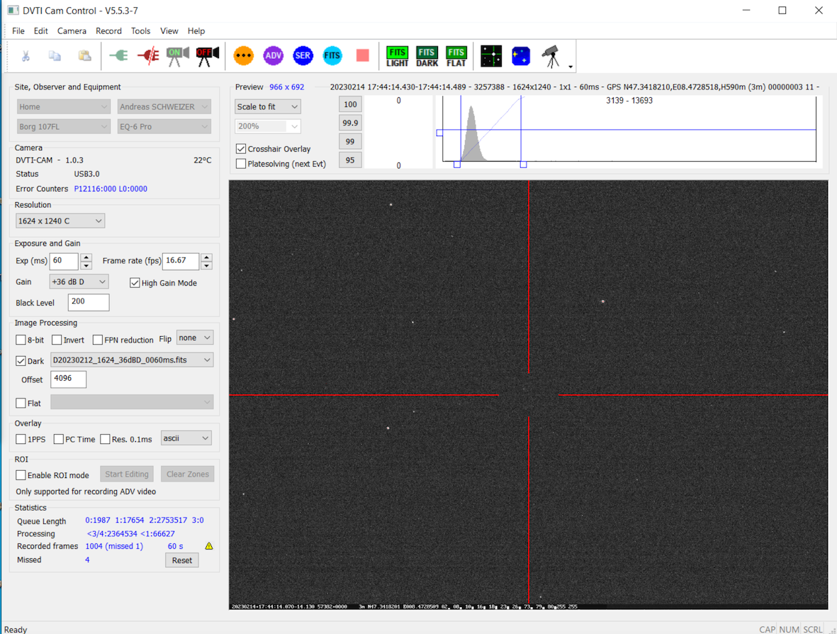Click the FITS FLAT toolbar icon
Image resolution: width=837 pixels, height=634 pixels.
pos(456,56)
